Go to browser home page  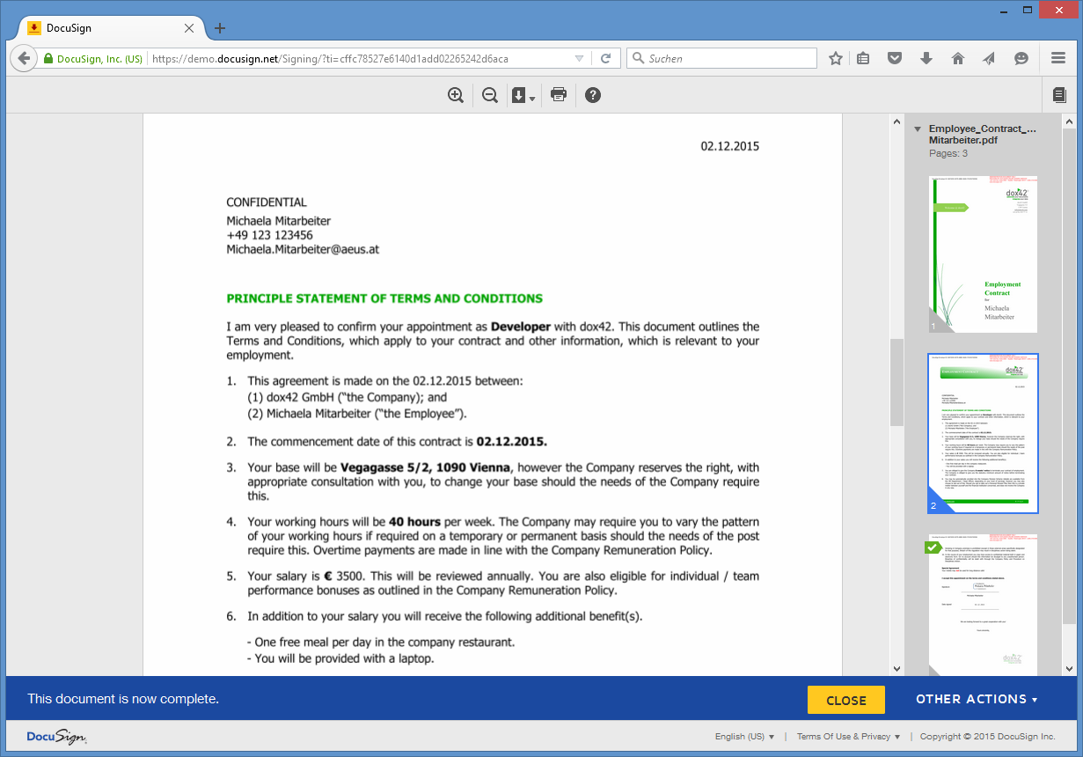[x=958, y=59]
